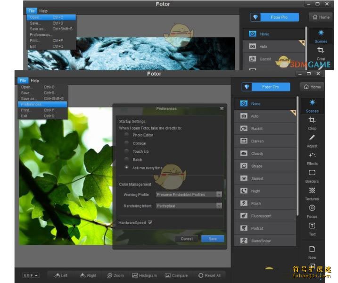Choose Save... in front window File menu

pyautogui.click(x=43, y=93)
